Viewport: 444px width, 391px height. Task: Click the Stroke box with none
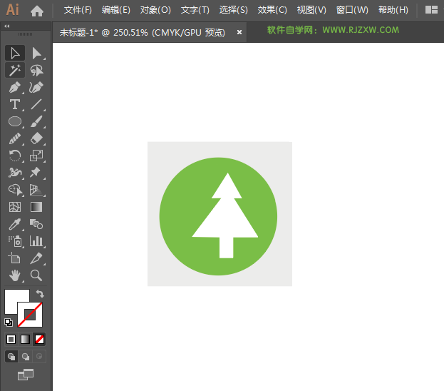click(30, 315)
